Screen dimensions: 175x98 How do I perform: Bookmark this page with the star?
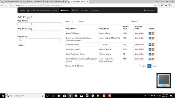pyautogui.click(x=155, y=5)
